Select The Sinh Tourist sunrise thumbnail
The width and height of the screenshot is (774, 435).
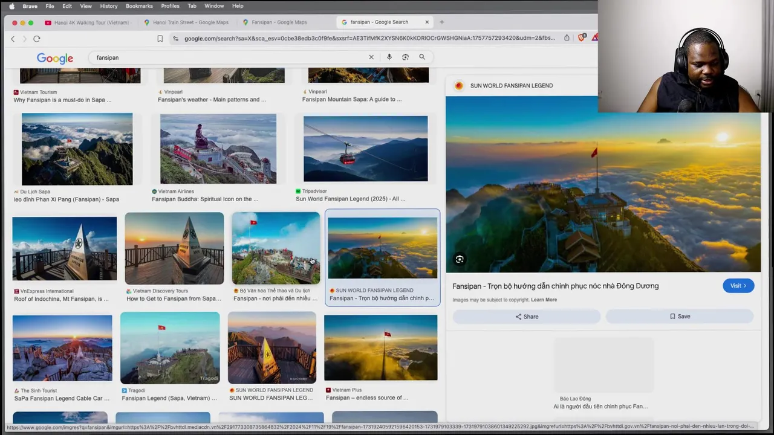[x=62, y=348]
